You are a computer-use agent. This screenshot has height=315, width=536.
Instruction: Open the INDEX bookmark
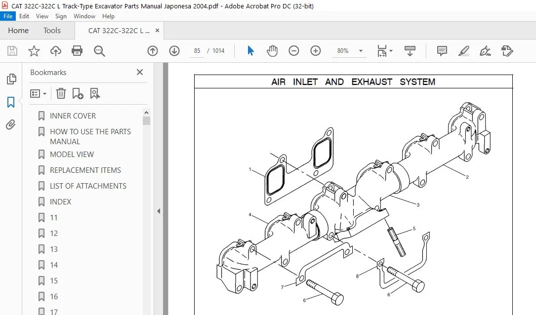[x=60, y=202]
